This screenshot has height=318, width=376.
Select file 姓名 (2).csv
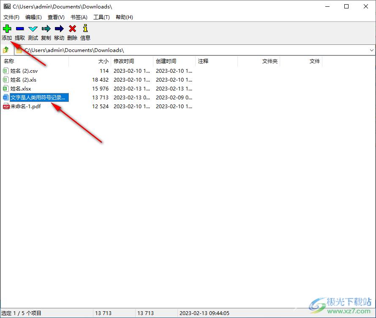(x=24, y=71)
